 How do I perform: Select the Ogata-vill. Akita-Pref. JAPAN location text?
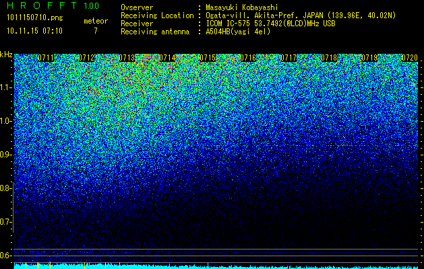coord(301,15)
